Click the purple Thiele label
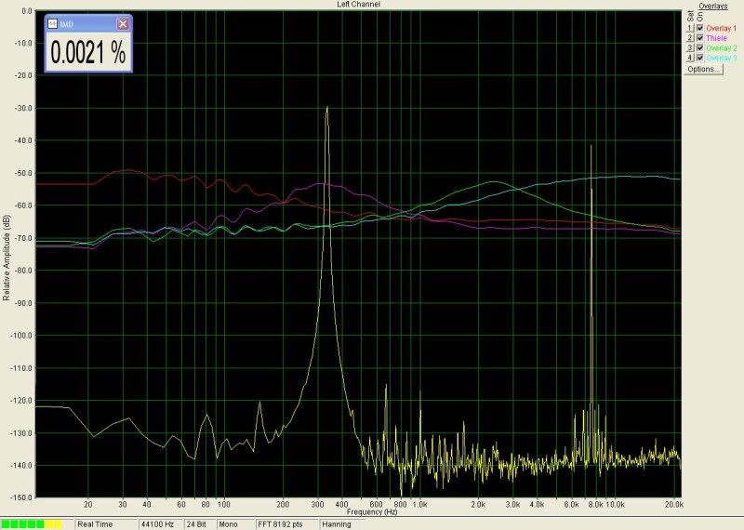The height and width of the screenshot is (530, 744). coord(716,38)
